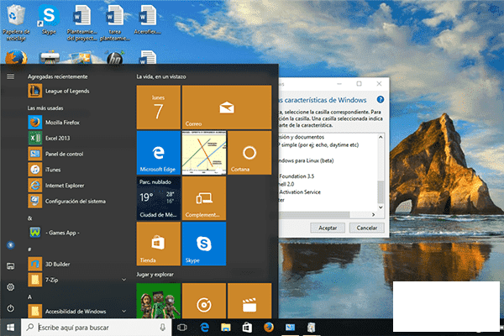Open the calendar tile showing lunes 7

(159, 107)
